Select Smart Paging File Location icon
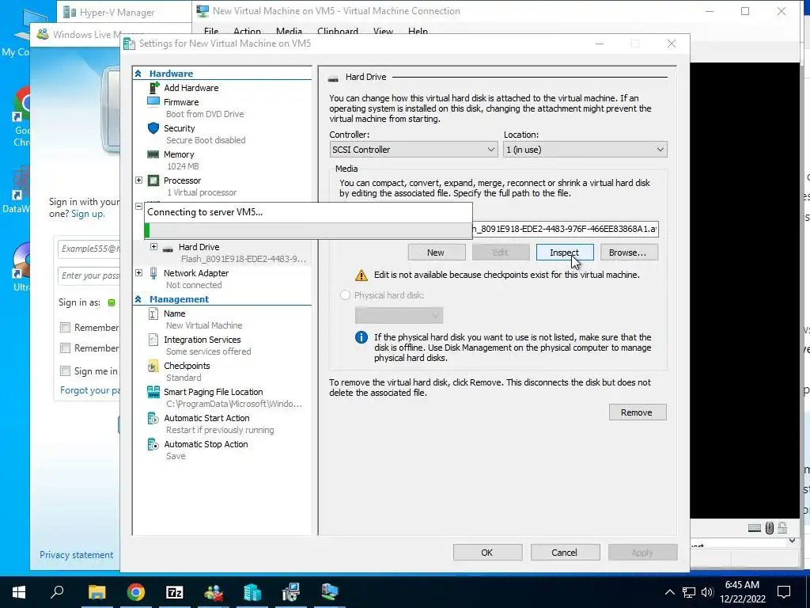 coord(153,392)
